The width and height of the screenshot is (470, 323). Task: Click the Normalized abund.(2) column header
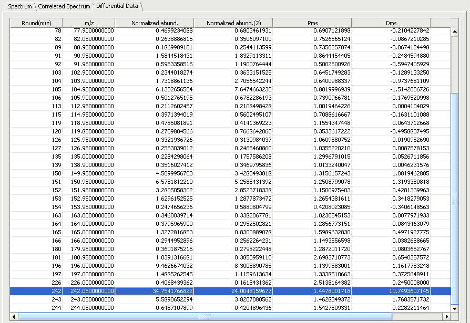tap(233, 23)
